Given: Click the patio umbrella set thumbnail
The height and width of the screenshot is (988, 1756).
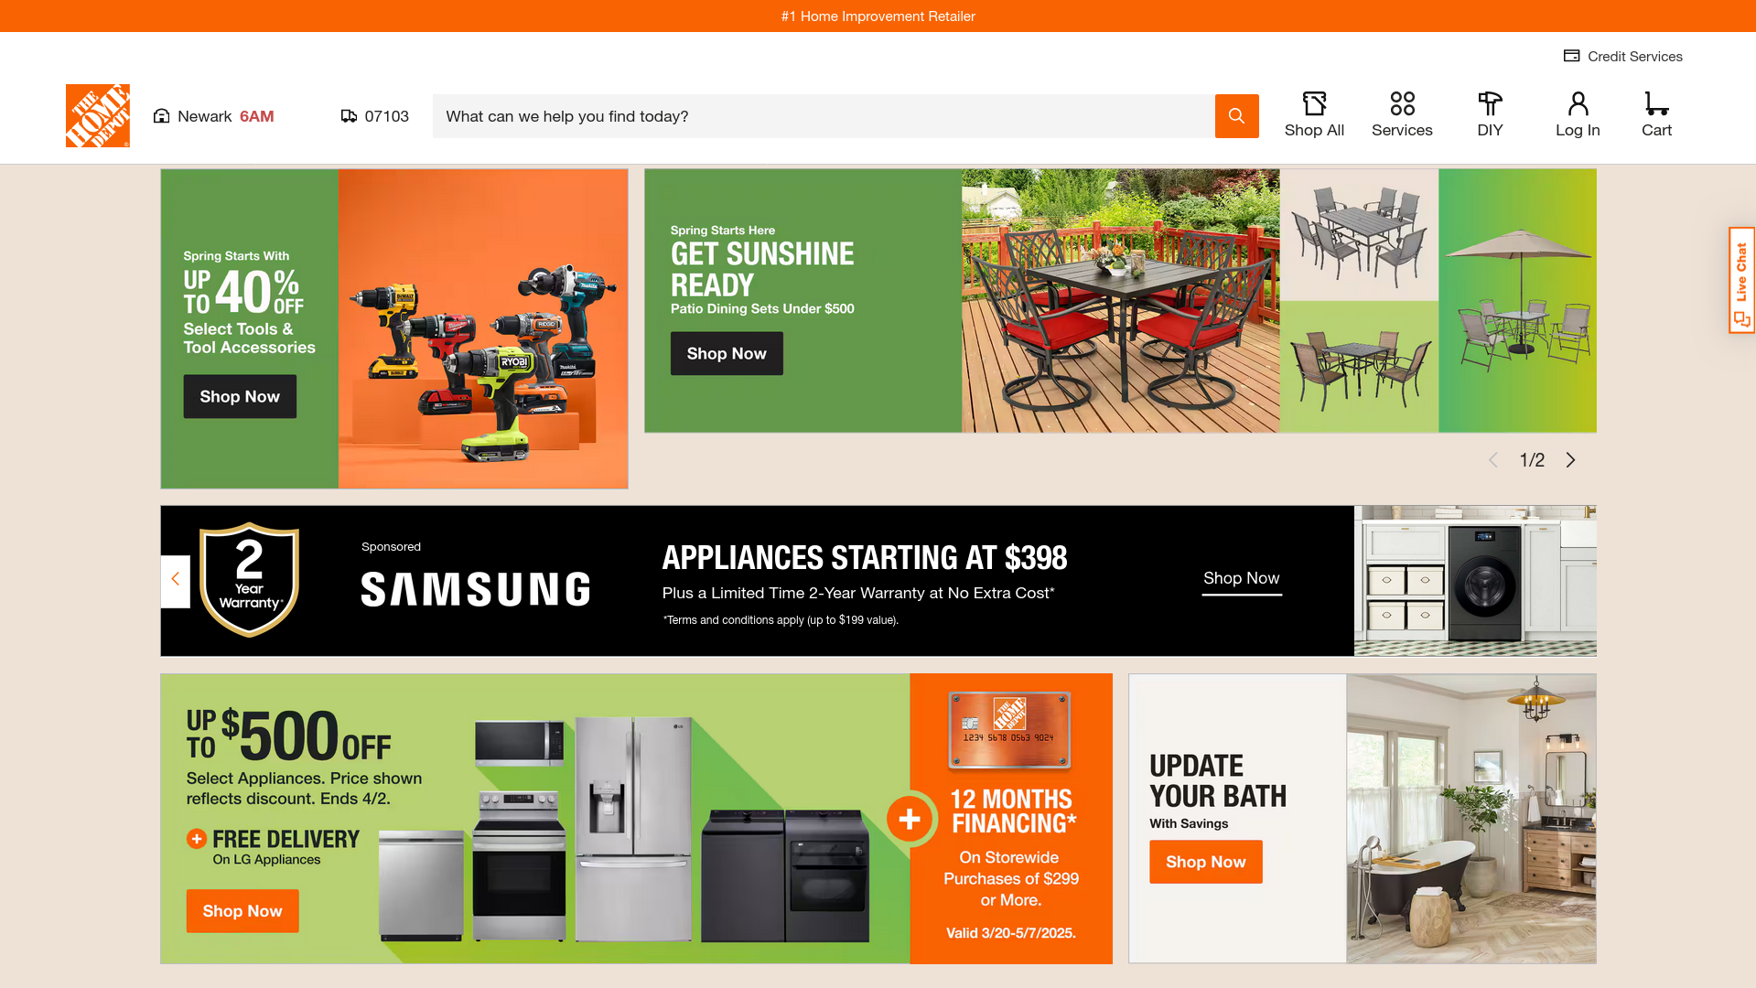Looking at the screenshot, I should point(1517,300).
